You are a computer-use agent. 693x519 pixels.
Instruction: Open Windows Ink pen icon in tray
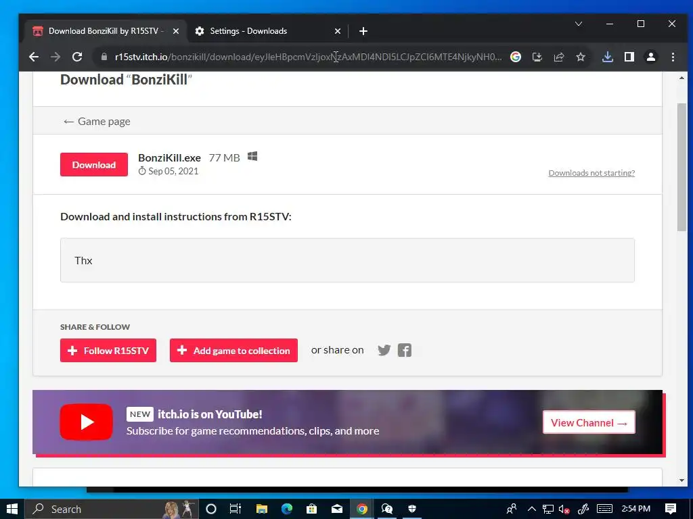coord(583,509)
